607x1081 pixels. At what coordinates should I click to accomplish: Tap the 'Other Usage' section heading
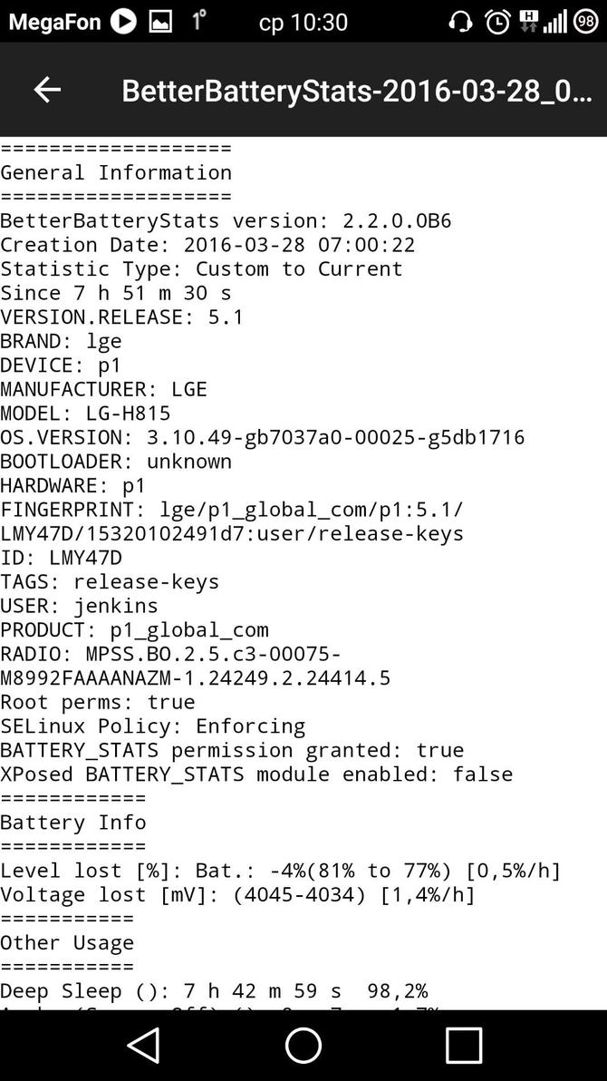point(67,942)
